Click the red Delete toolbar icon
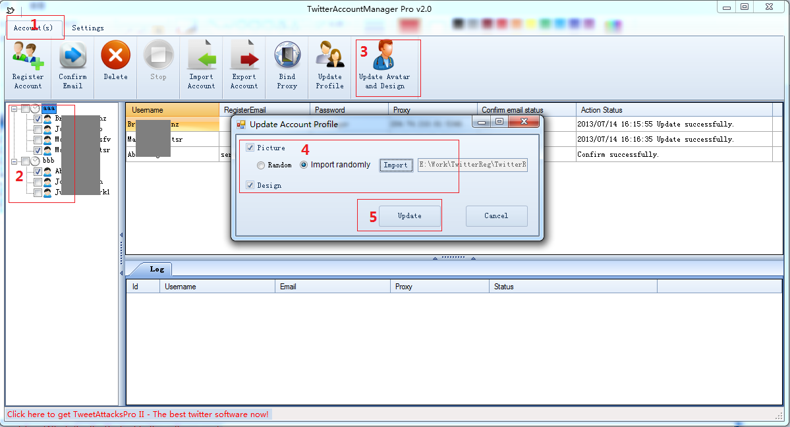 [115, 55]
